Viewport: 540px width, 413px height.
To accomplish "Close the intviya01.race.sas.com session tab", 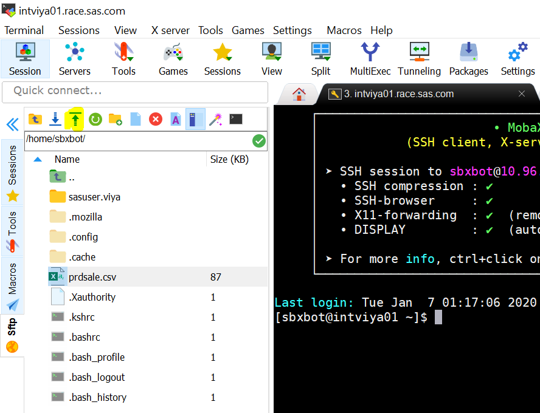I will pyautogui.click(x=521, y=94).
